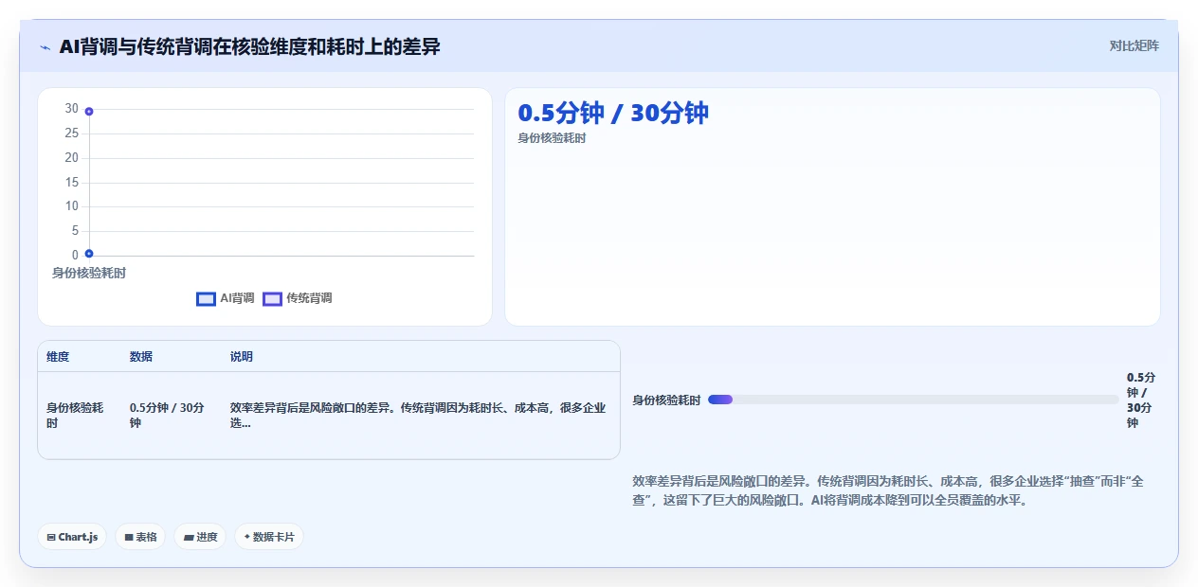Viewport: 1198px width, 587px height.
Task: Click the table cell 0.5分钟 / 30分钟
Action: (x=167, y=416)
